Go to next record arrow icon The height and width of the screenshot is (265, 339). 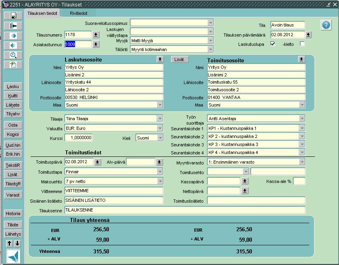(x=13, y=36)
